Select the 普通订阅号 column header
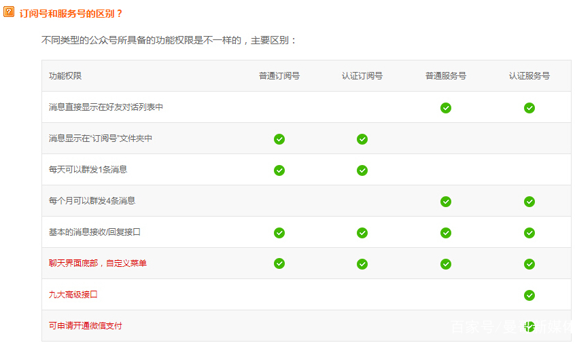 [279, 76]
